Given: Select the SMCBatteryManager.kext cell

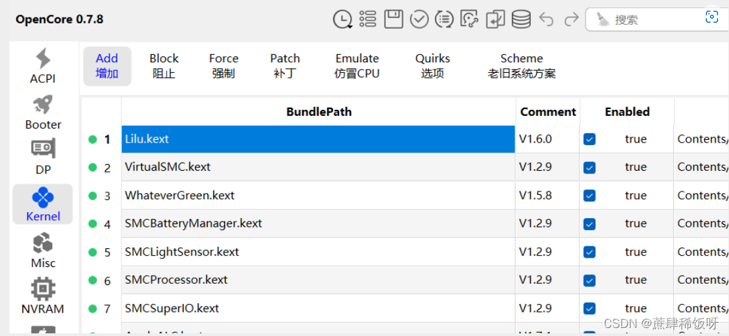Looking at the screenshot, I should (318, 224).
